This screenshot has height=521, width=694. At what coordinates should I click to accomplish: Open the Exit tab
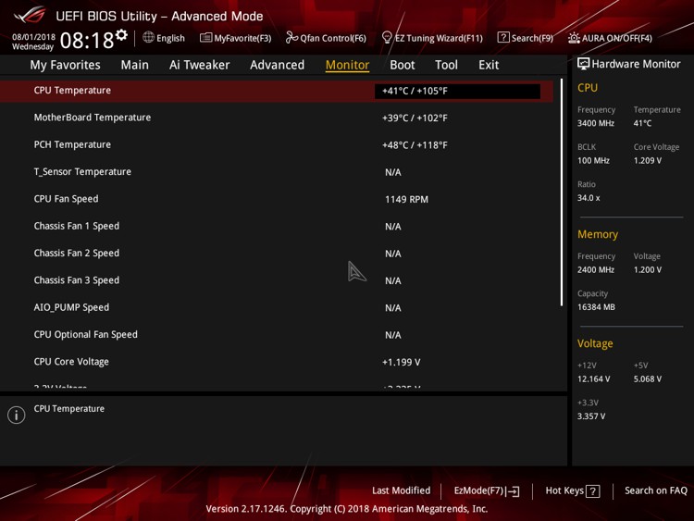489,65
